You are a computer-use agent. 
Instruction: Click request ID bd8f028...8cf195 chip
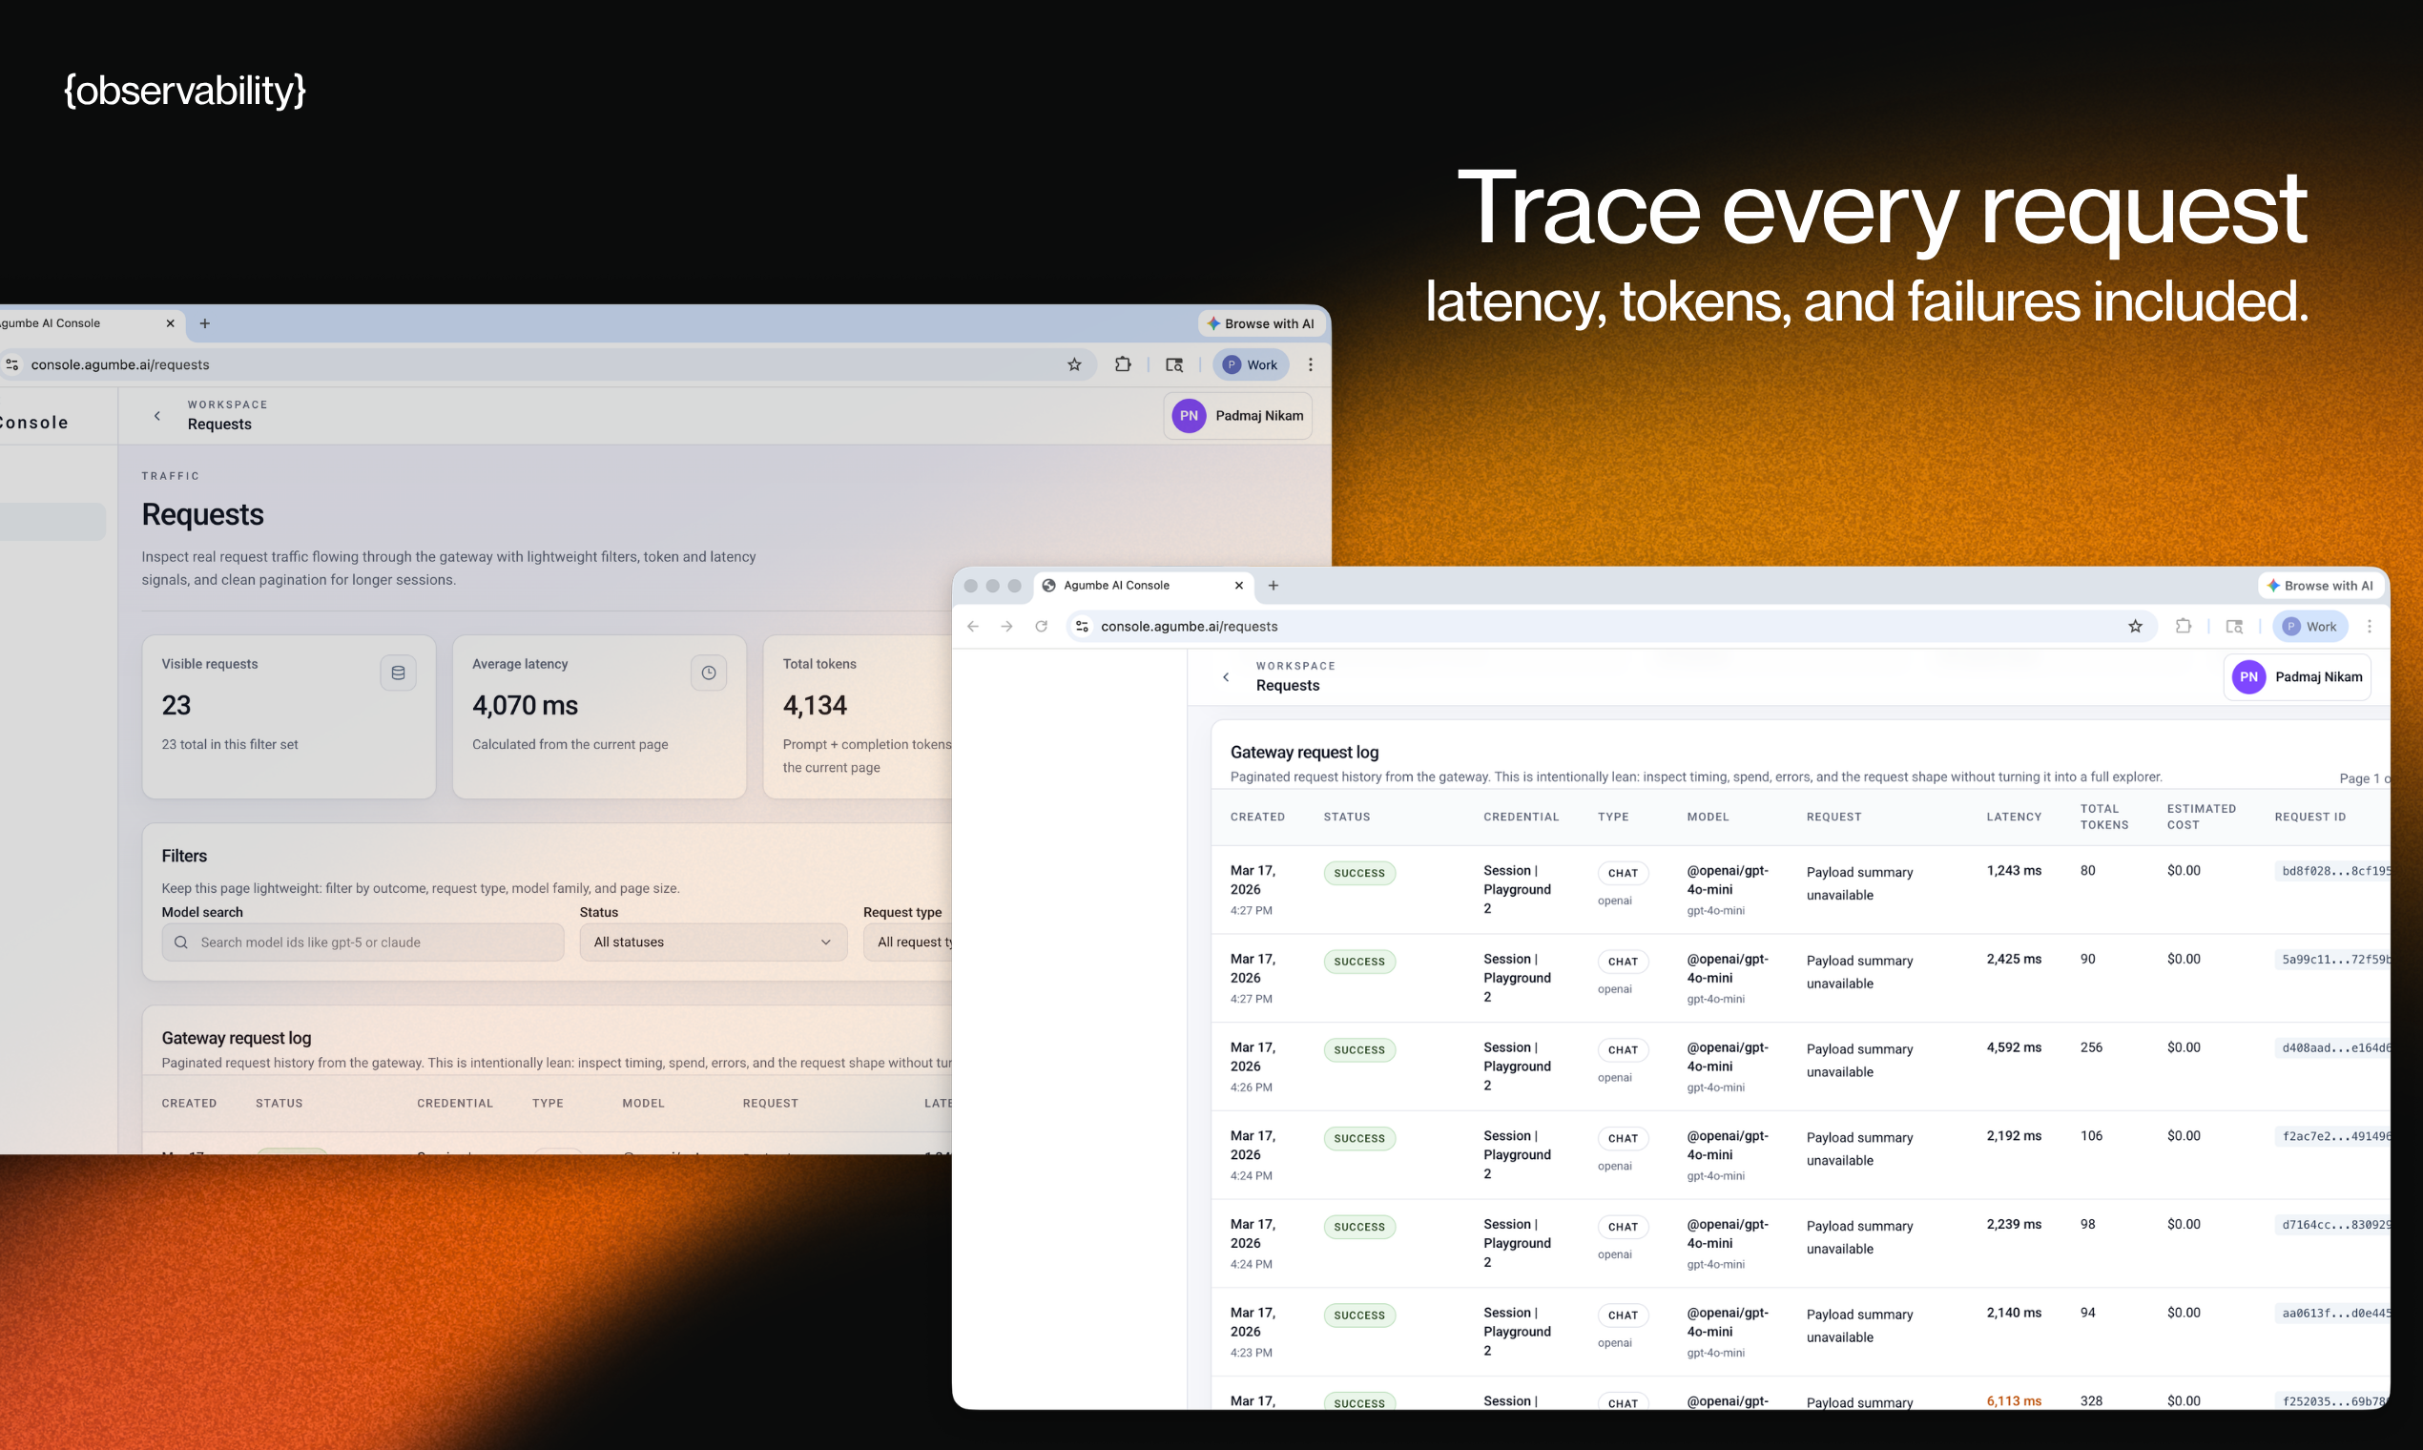(x=2333, y=872)
